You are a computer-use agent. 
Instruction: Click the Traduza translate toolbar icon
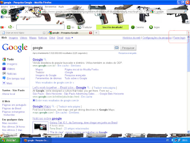80,27
